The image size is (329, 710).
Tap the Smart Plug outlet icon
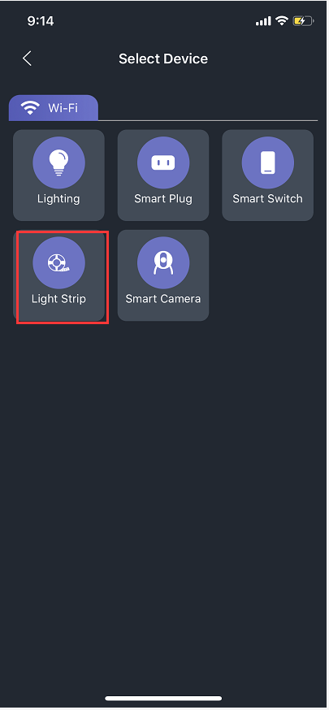(163, 162)
